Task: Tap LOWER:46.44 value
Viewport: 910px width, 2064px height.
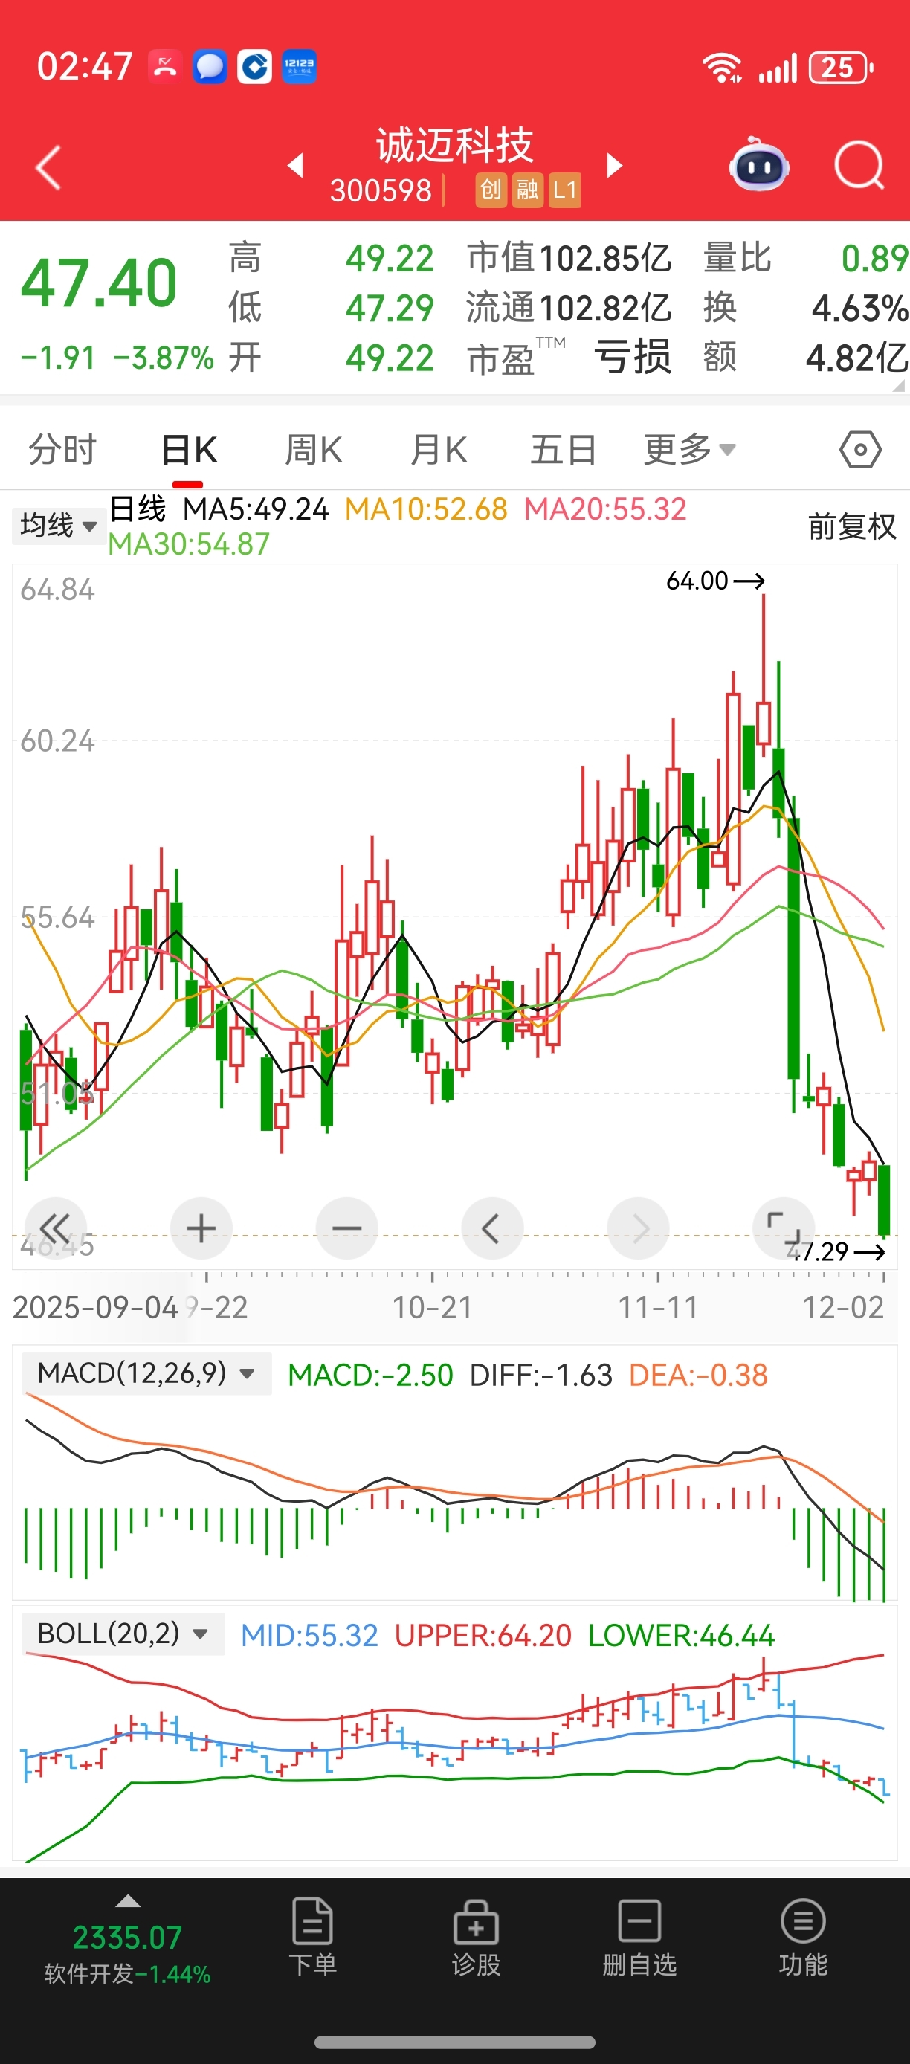Action: pyautogui.click(x=681, y=1635)
